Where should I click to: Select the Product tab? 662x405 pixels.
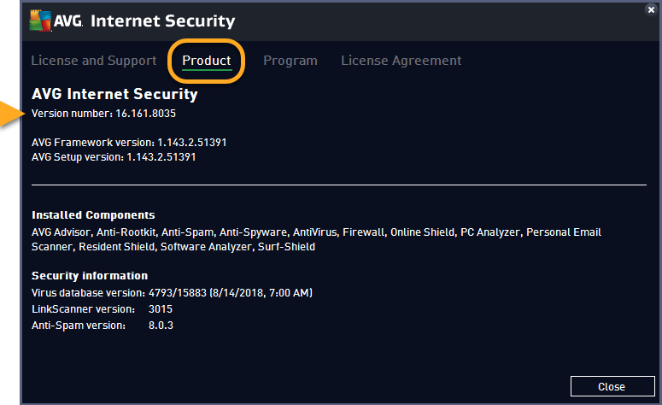pos(207,61)
